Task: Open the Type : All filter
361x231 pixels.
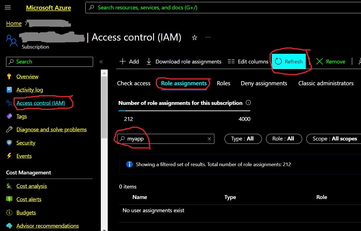Action: click(243, 139)
